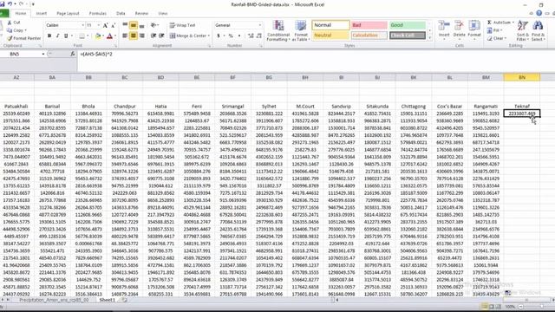
Task: Switch to the Data tab
Action: click(x=121, y=14)
